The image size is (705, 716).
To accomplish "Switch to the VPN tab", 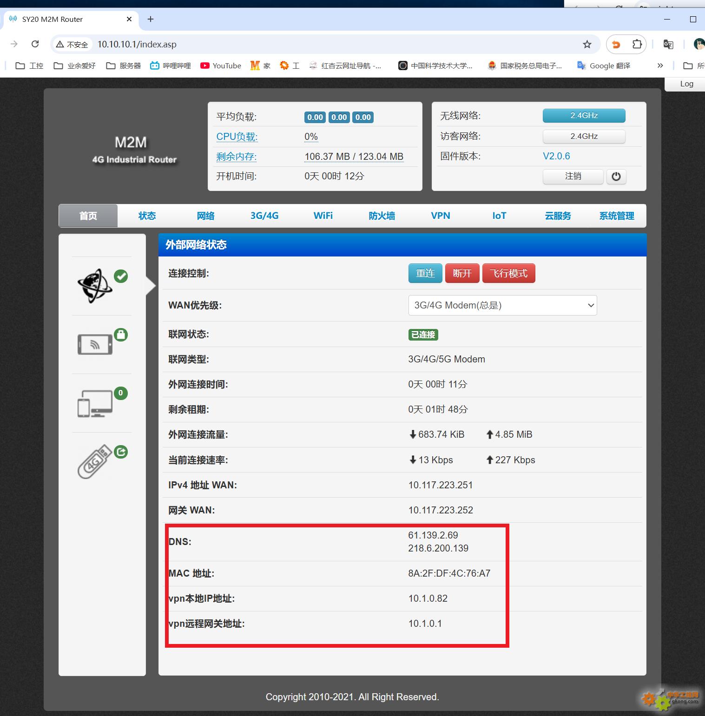I will [x=440, y=216].
